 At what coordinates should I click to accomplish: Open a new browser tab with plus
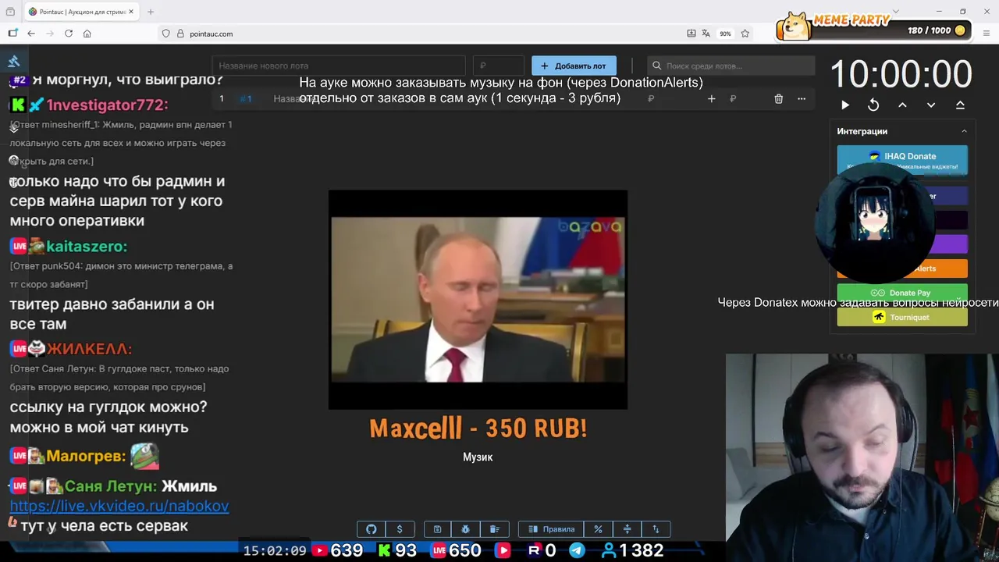click(151, 12)
